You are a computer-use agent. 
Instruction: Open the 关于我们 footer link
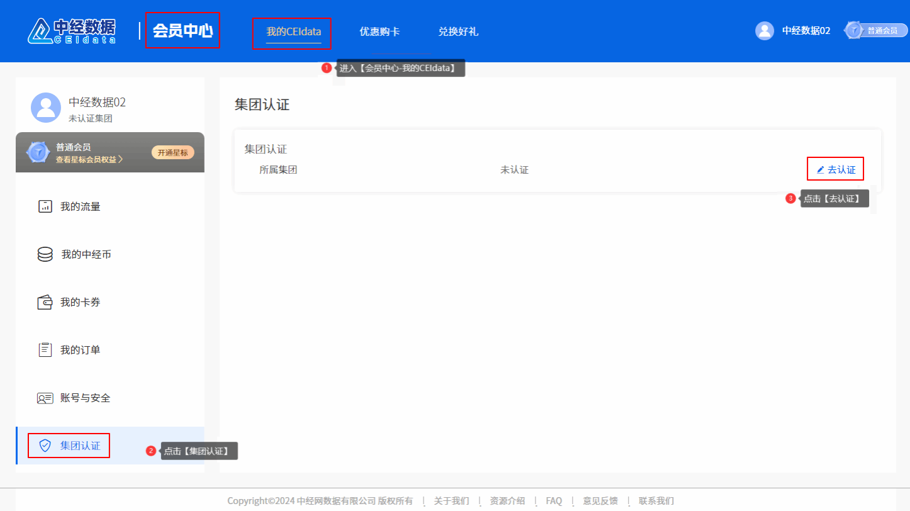(451, 501)
